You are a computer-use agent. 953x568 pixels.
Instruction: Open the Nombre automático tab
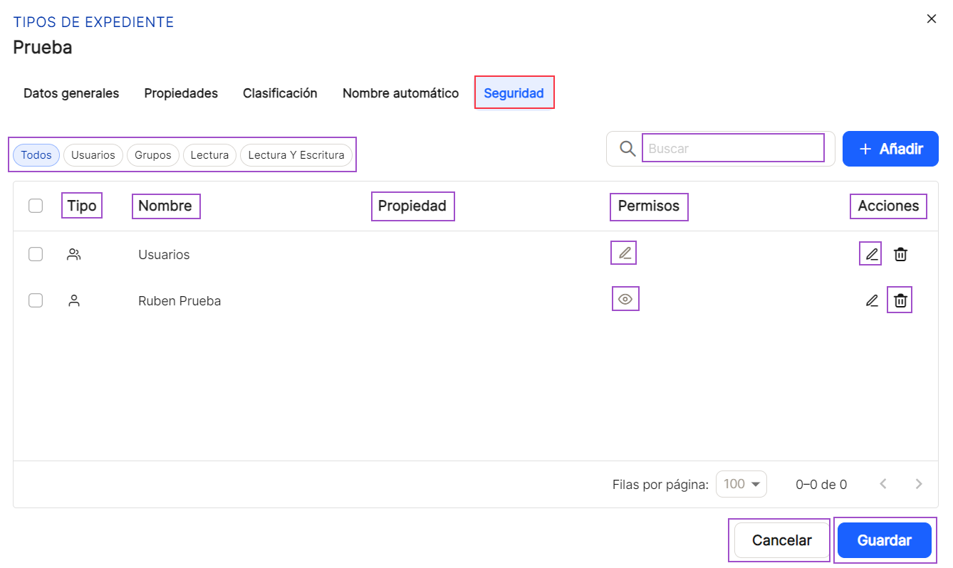pos(400,93)
